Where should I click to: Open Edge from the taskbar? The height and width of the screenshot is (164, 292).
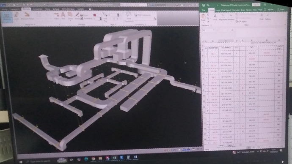[x=86, y=159]
